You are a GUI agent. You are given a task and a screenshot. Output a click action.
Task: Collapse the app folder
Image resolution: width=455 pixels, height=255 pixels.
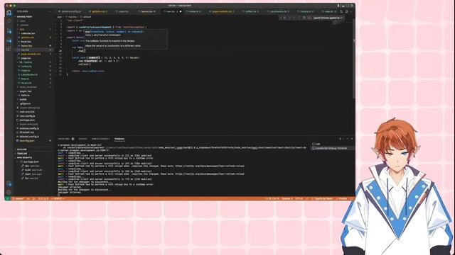pyautogui.click(x=22, y=29)
